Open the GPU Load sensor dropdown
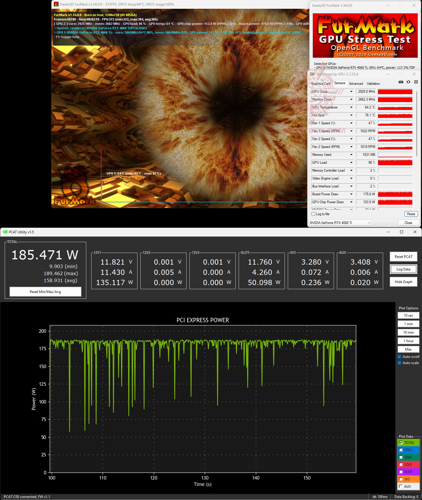This screenshot has width=422, height=500. (x=351, y=163)
